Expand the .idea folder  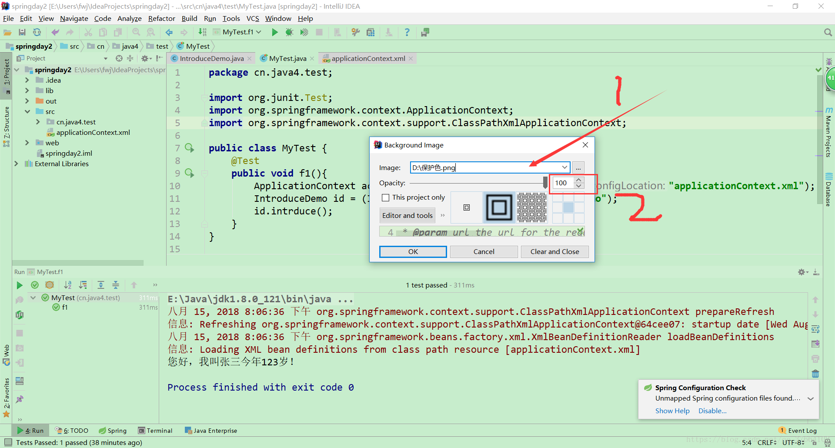27,80
